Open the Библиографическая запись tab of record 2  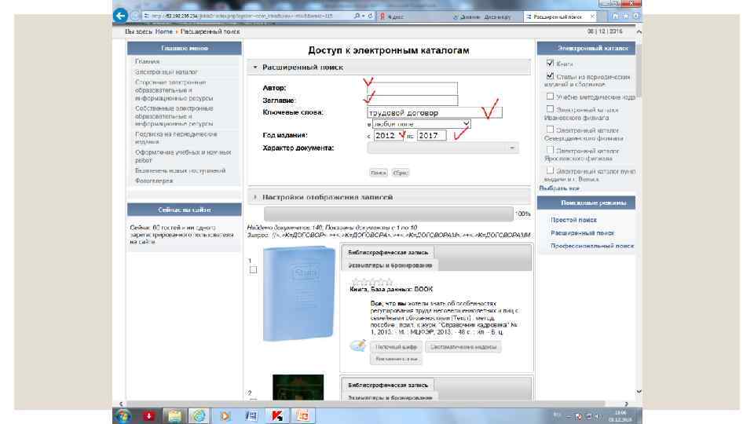[387, 385]
